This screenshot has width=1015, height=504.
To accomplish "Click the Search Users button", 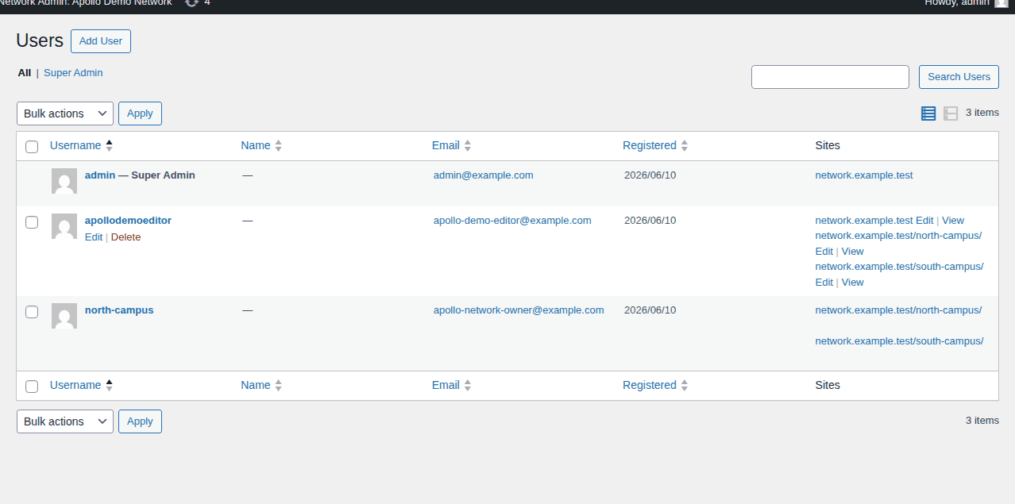I will (959, 77).
